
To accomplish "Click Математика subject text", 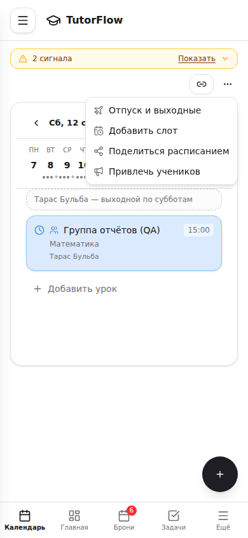I will coord(74,244).
